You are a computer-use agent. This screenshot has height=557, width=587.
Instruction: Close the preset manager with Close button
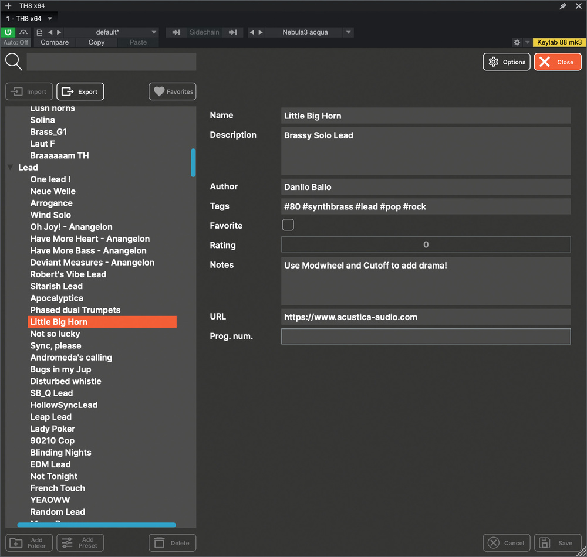tap(558, 62)
